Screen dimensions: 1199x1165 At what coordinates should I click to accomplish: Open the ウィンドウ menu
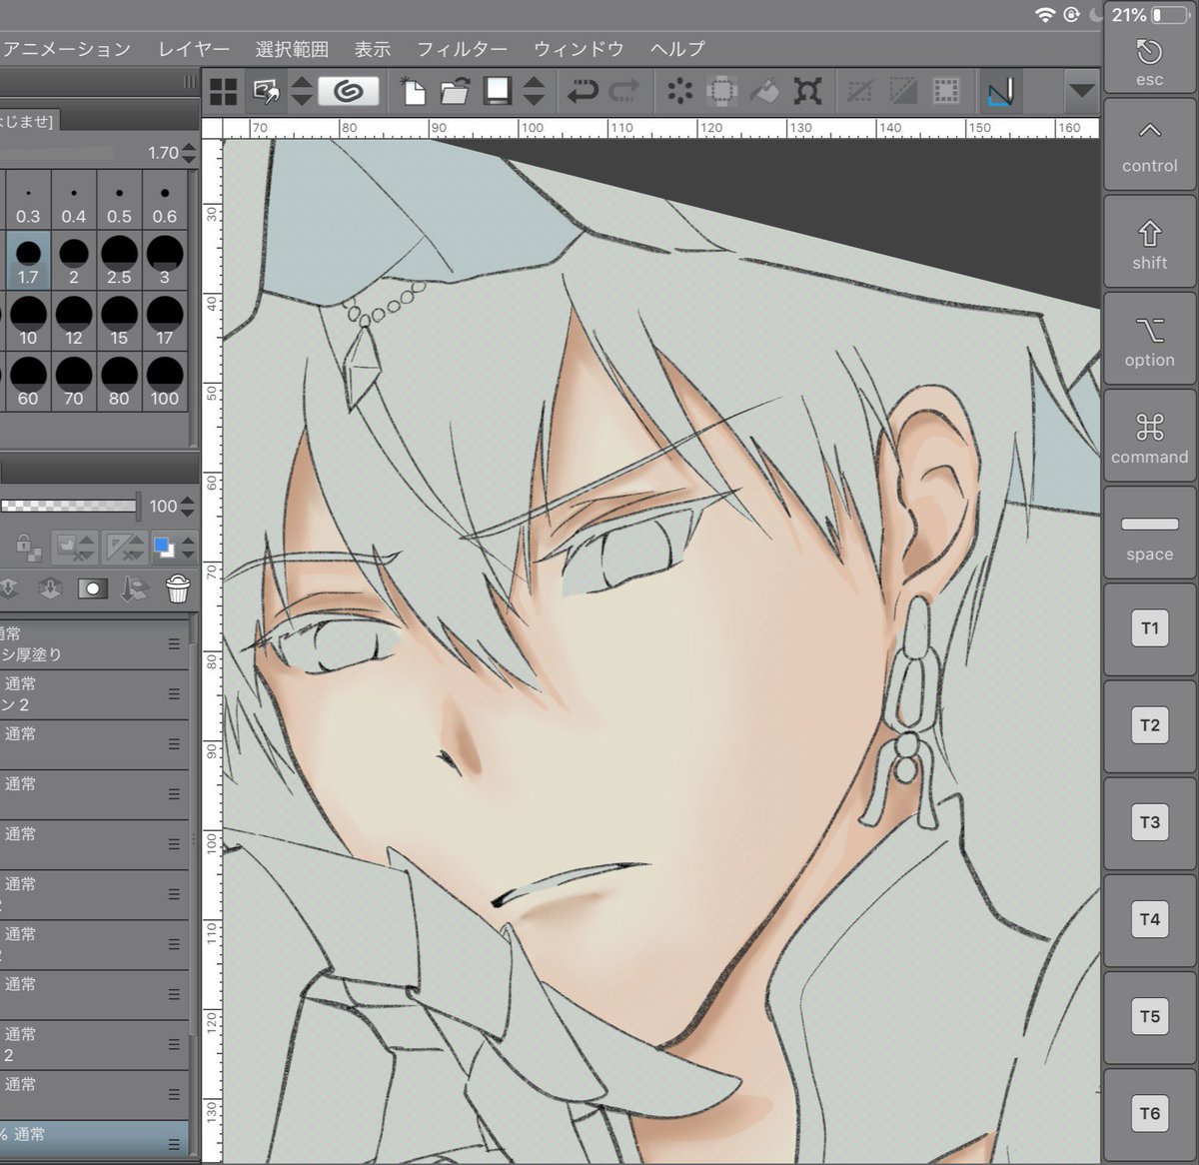(579, 48)
